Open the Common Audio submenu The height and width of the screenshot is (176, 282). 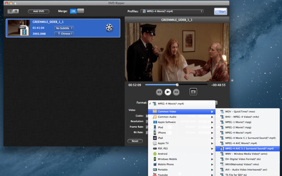182,117
